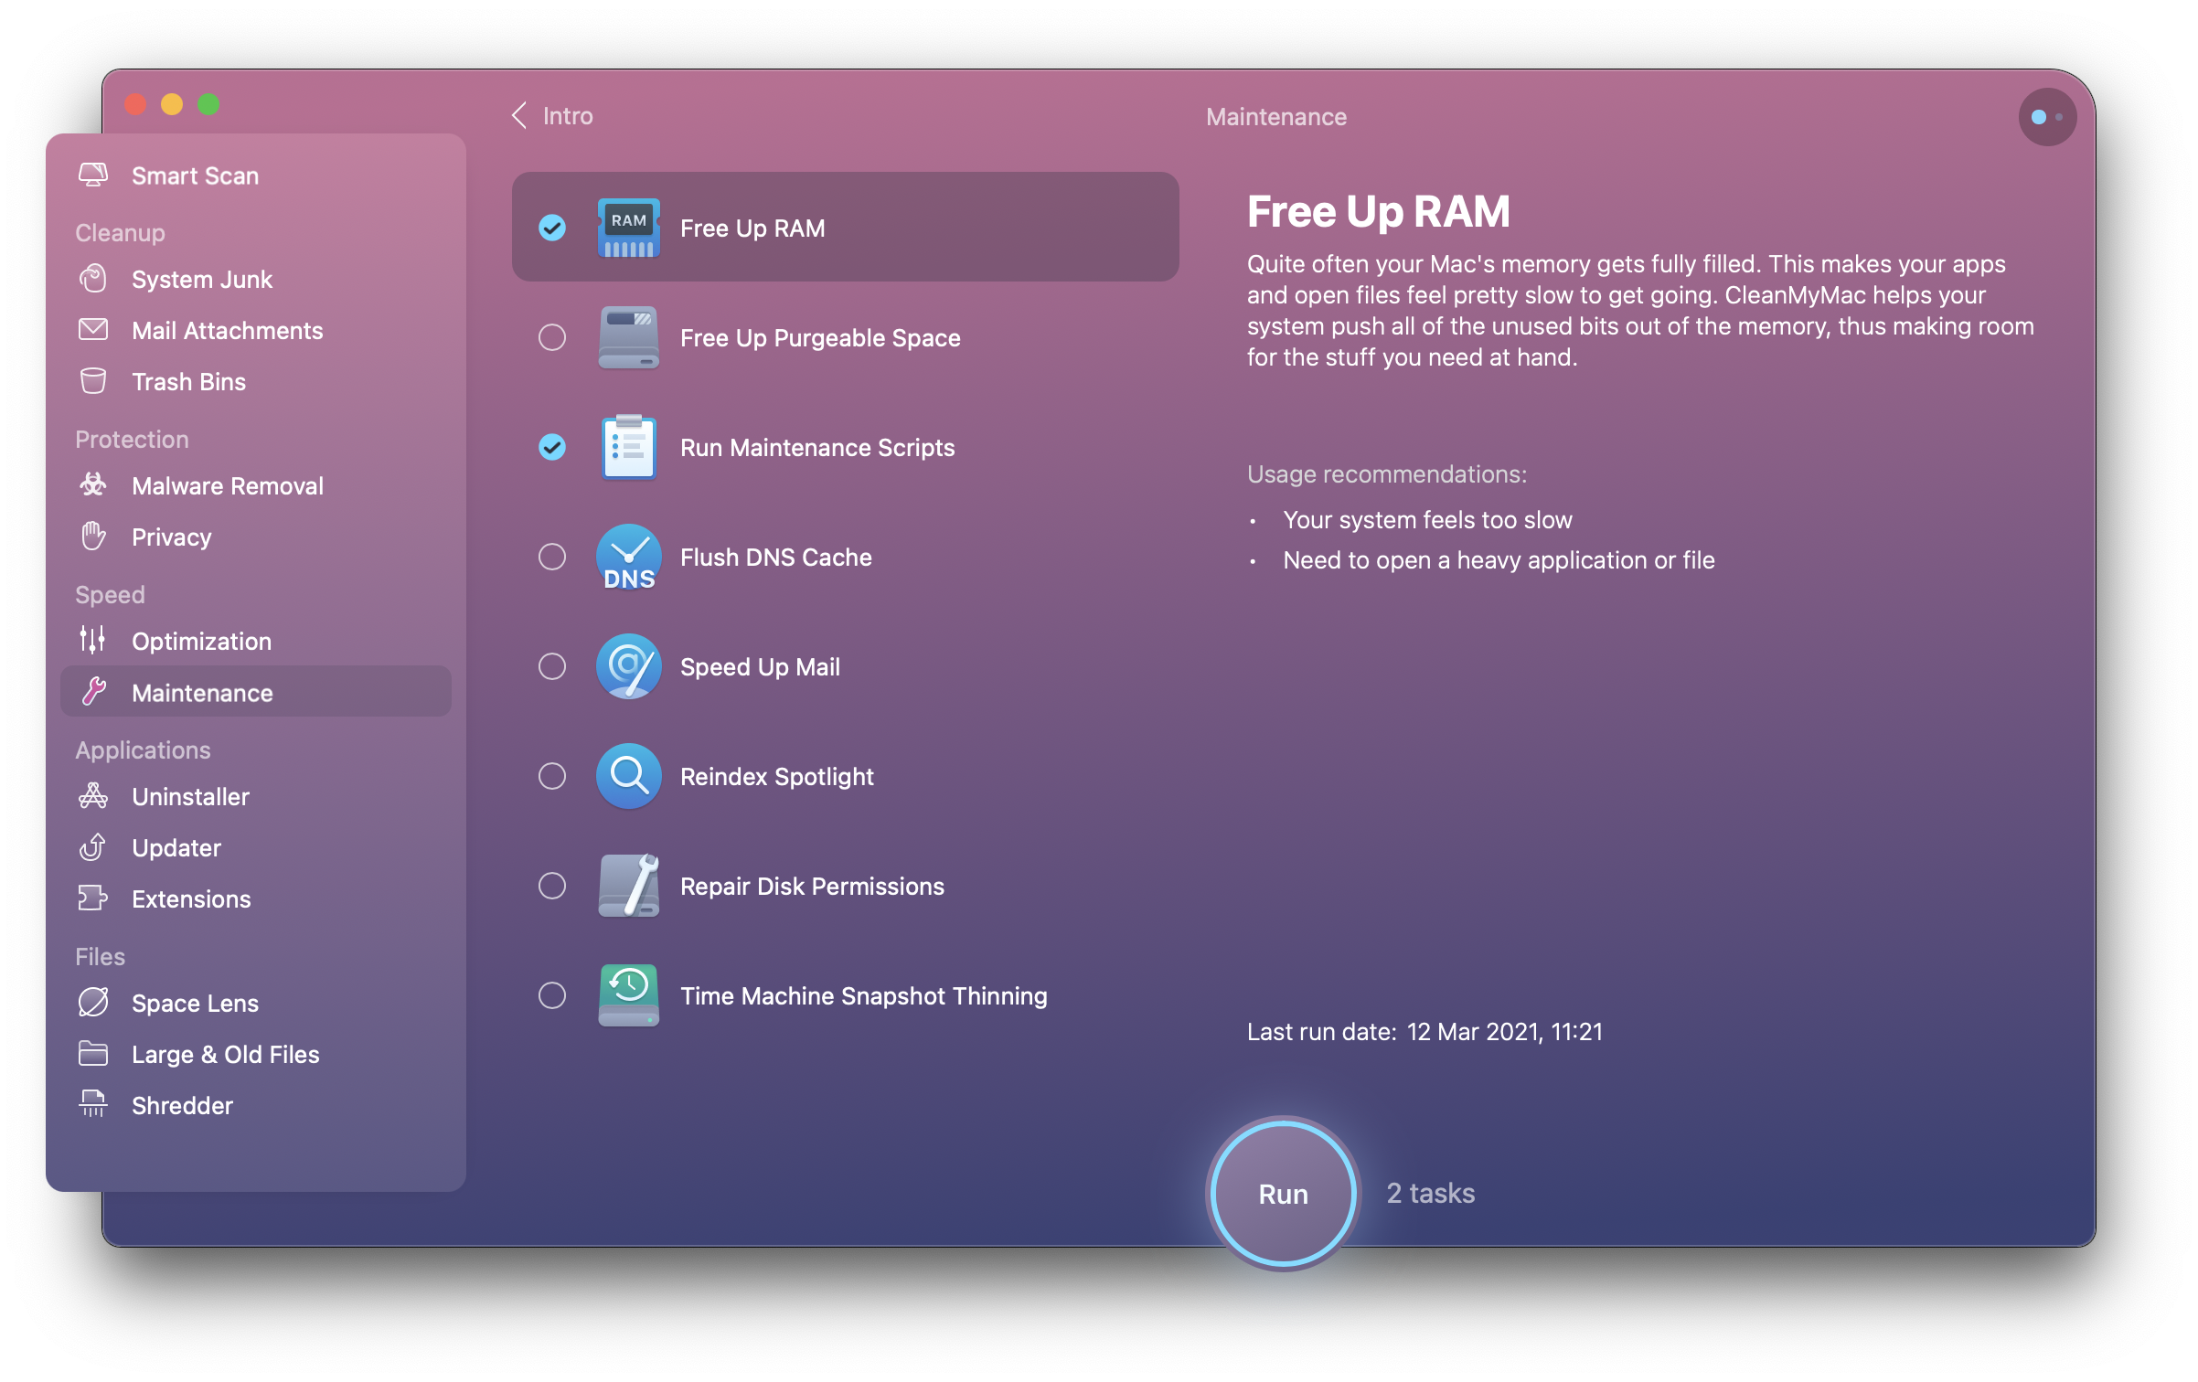
Task: Run the 2 selected maintenance tasks
Action: 1282,1191
